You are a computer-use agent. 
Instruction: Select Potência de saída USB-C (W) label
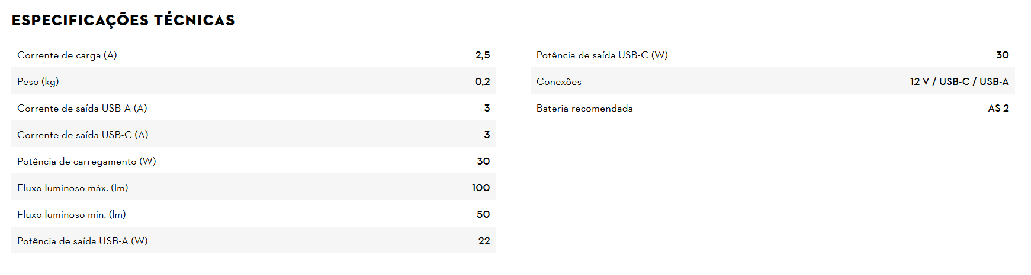click(x=602, y=55)
